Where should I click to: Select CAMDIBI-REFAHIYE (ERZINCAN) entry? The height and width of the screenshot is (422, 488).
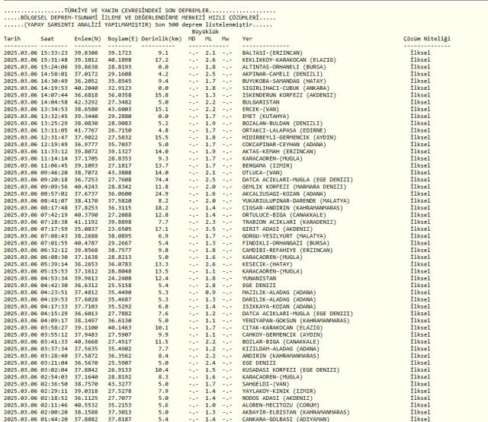(x=287, y=251)
